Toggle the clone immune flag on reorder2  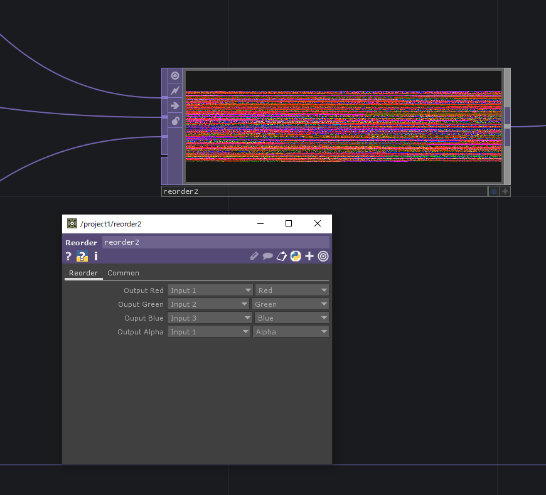click(175, 90)
